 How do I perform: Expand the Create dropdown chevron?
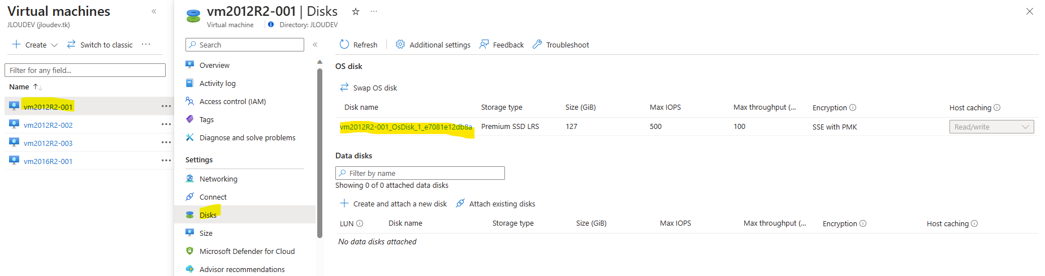pos(54,45)
